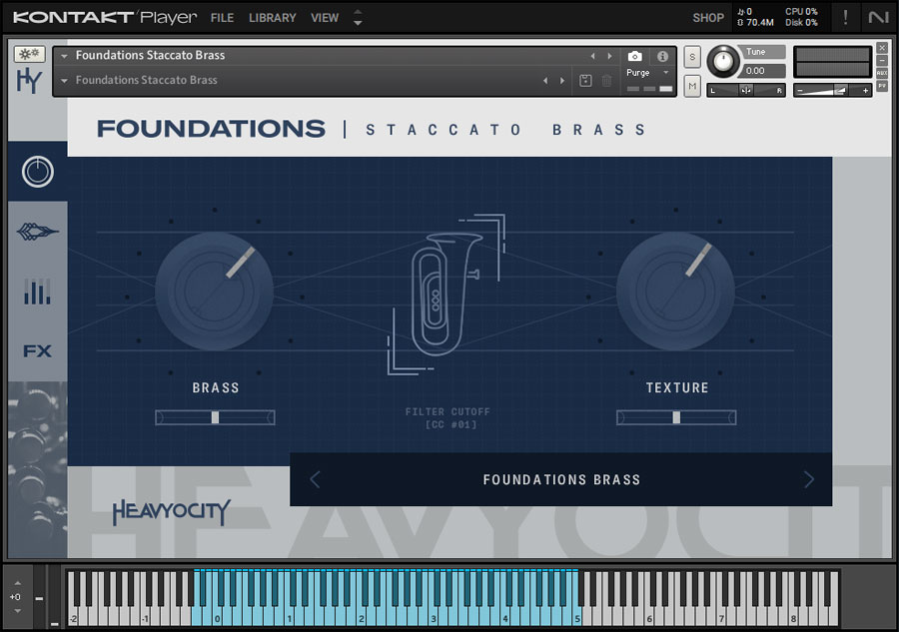Click the keyboard key labeled 6
The height and width of the screenshot is (632, 899).
tap(649, 614)
